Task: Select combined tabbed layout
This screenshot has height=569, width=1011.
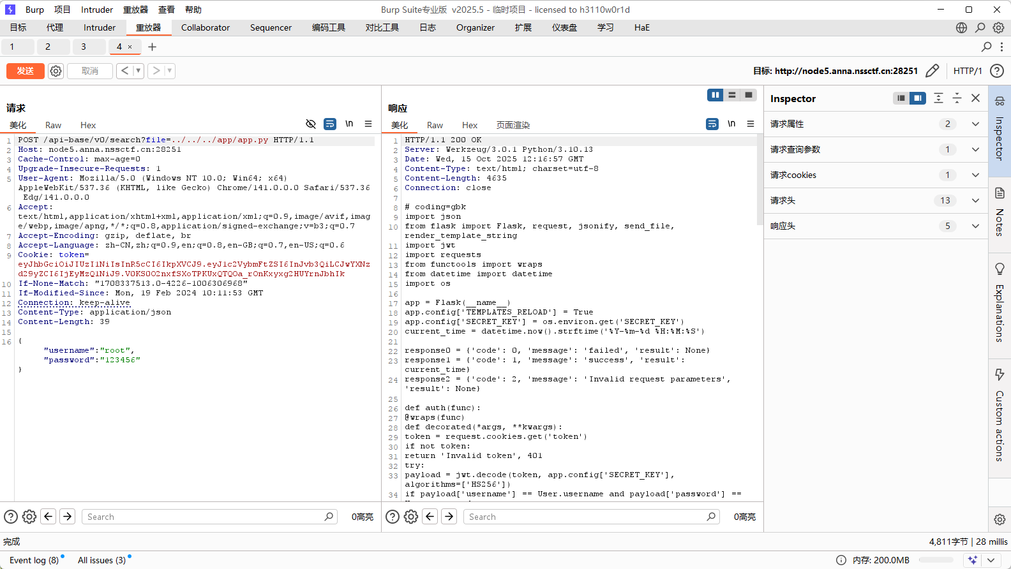Action: click(x=749, y=95)
